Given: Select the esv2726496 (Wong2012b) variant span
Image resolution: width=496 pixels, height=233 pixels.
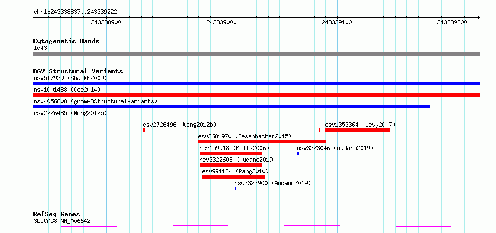Looking at the screenshot, I should [232, 130].
